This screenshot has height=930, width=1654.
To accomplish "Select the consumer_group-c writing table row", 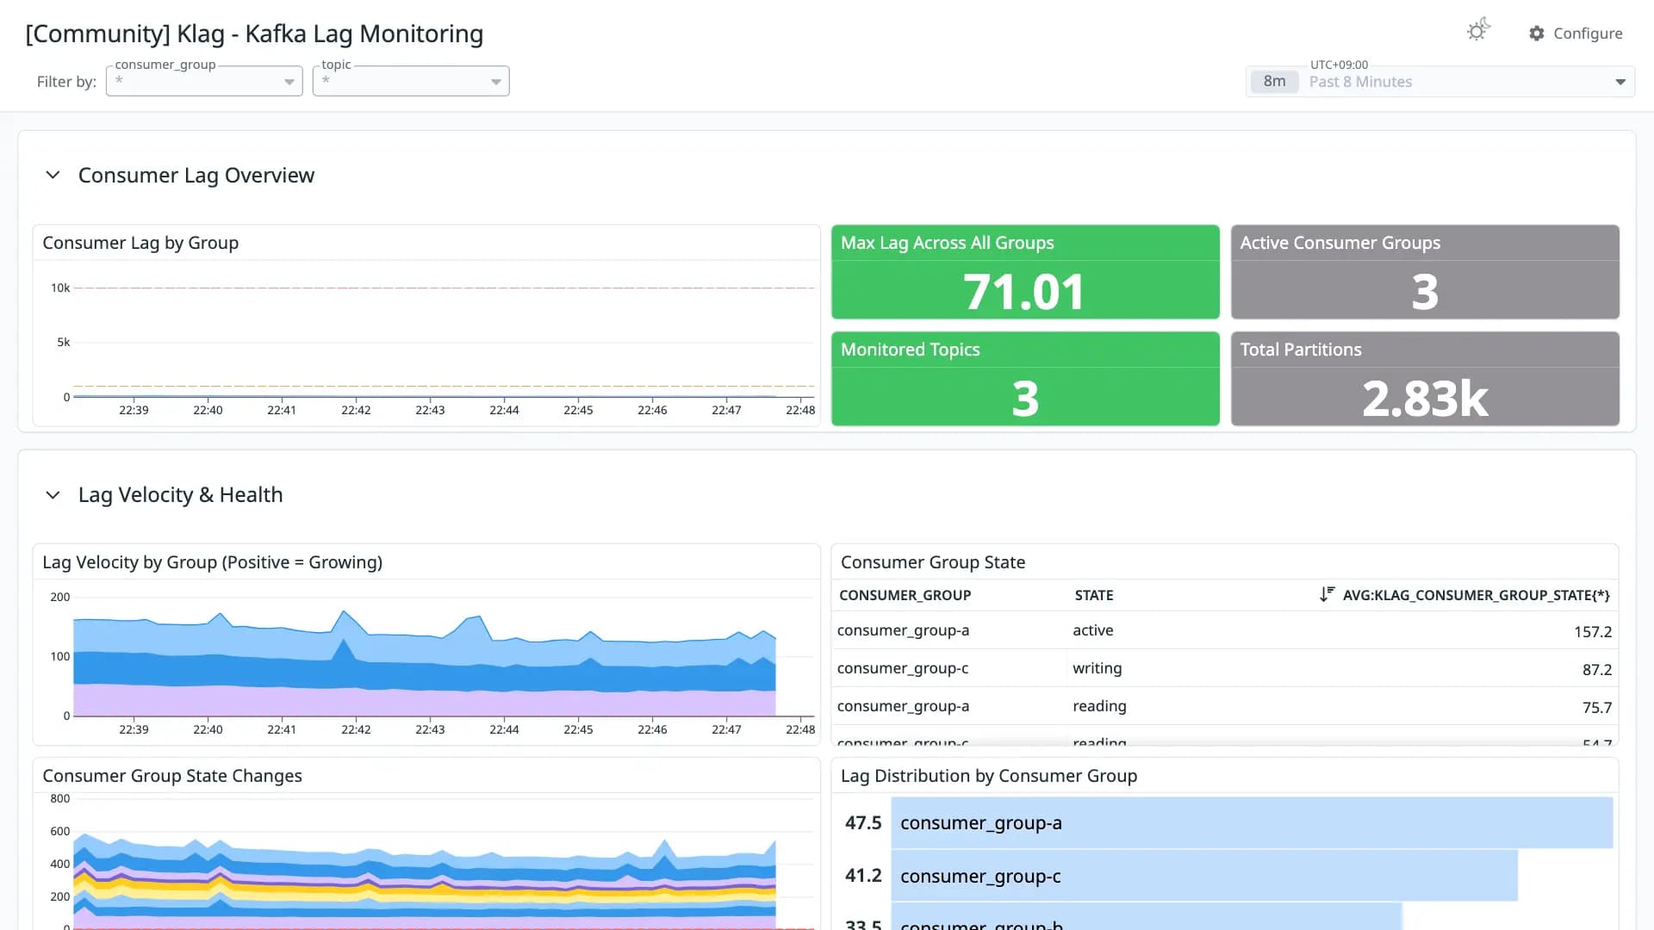I will (x=1224, y=668).
